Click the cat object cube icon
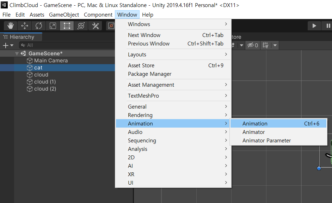Screen dimensions: 332x203 pos(30,68)
